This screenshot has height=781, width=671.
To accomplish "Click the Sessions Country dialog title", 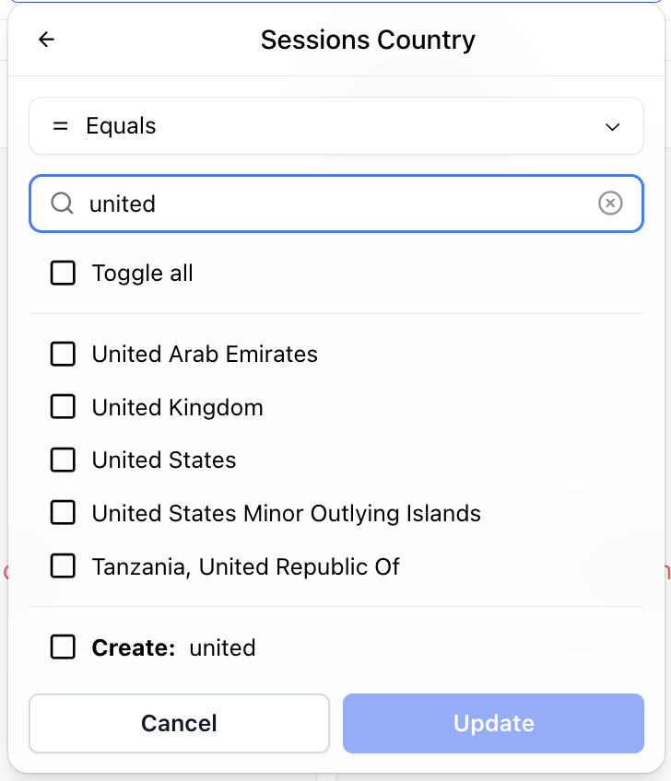I will [368, 40].
